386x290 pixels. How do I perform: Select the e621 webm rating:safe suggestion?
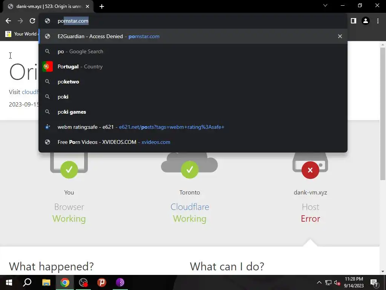(x=193, y=127)
